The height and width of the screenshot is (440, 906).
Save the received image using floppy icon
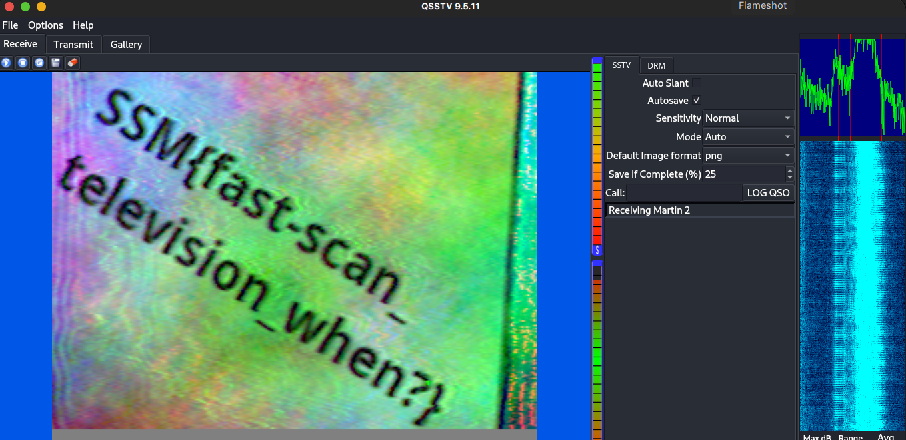pyautogui.click(x=56, y=63)
